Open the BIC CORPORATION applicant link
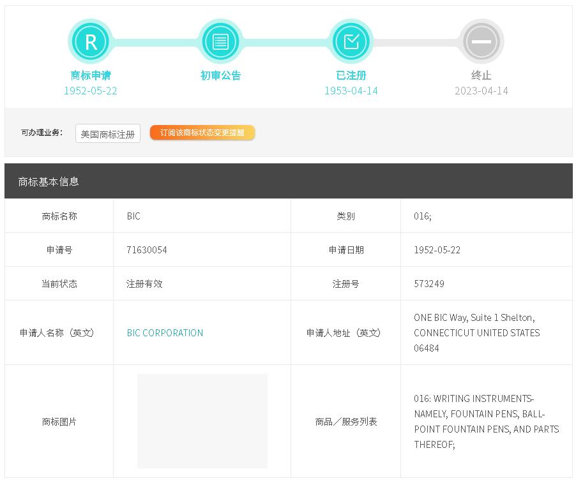Screen dimensions: 576x483 (165, 333)
